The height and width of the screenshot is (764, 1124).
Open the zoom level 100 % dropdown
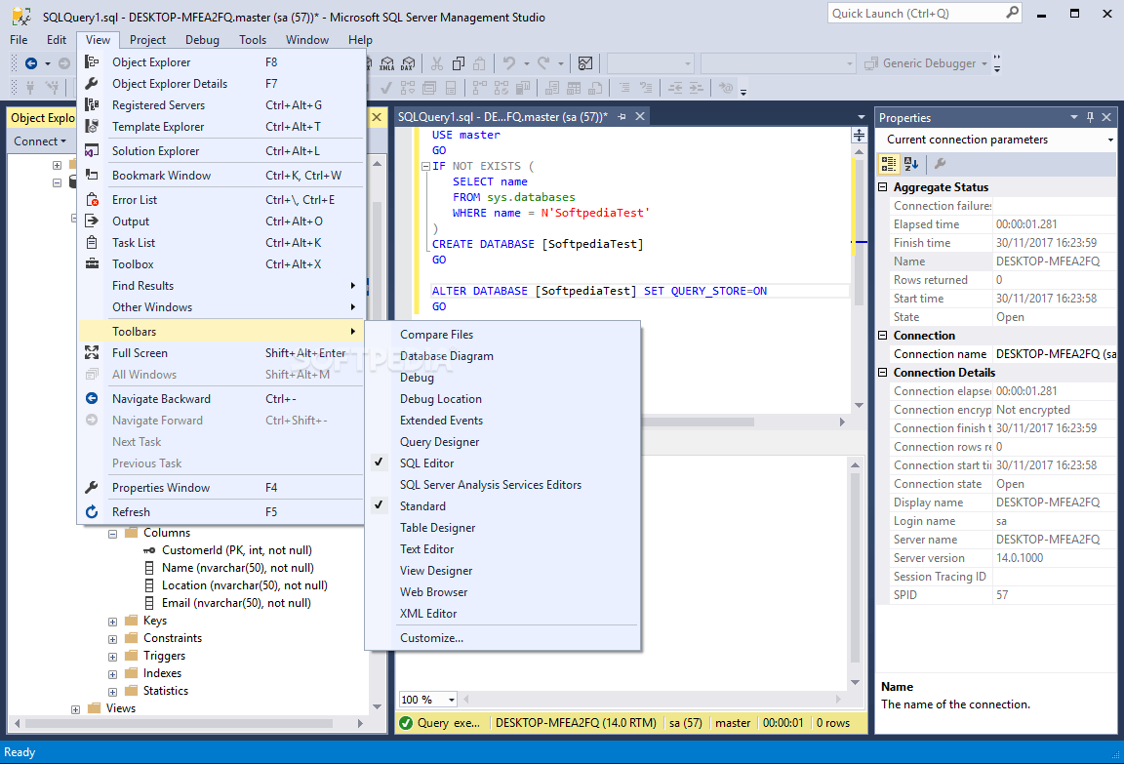[x=451, y=700]
